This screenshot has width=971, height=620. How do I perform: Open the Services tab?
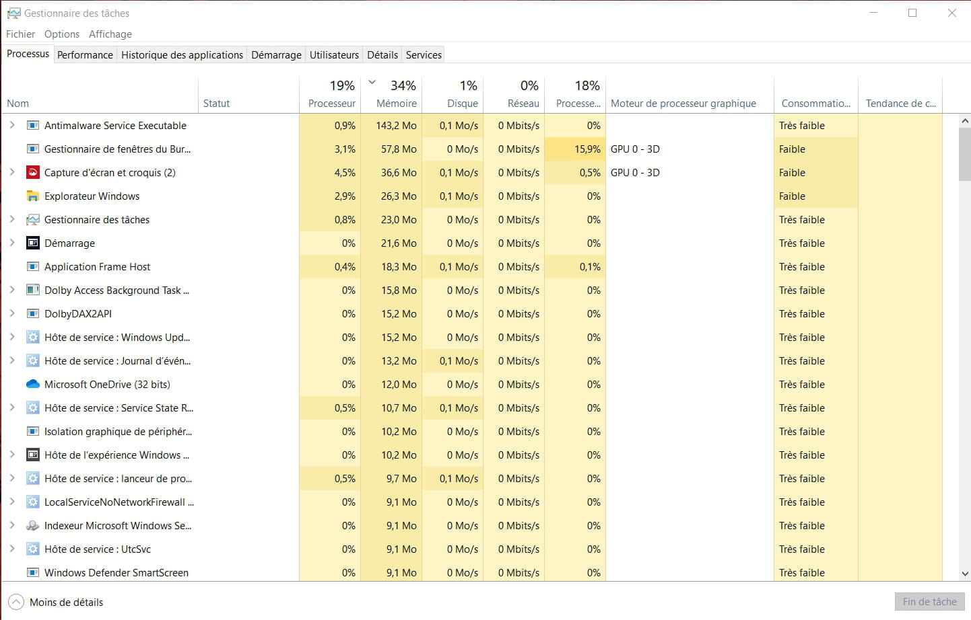(x=424, y=55)
